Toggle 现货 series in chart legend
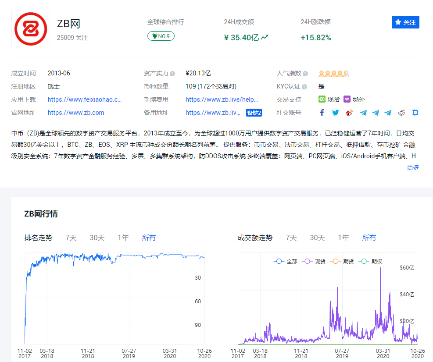The image size is (433, 362). tap(314, 261)
